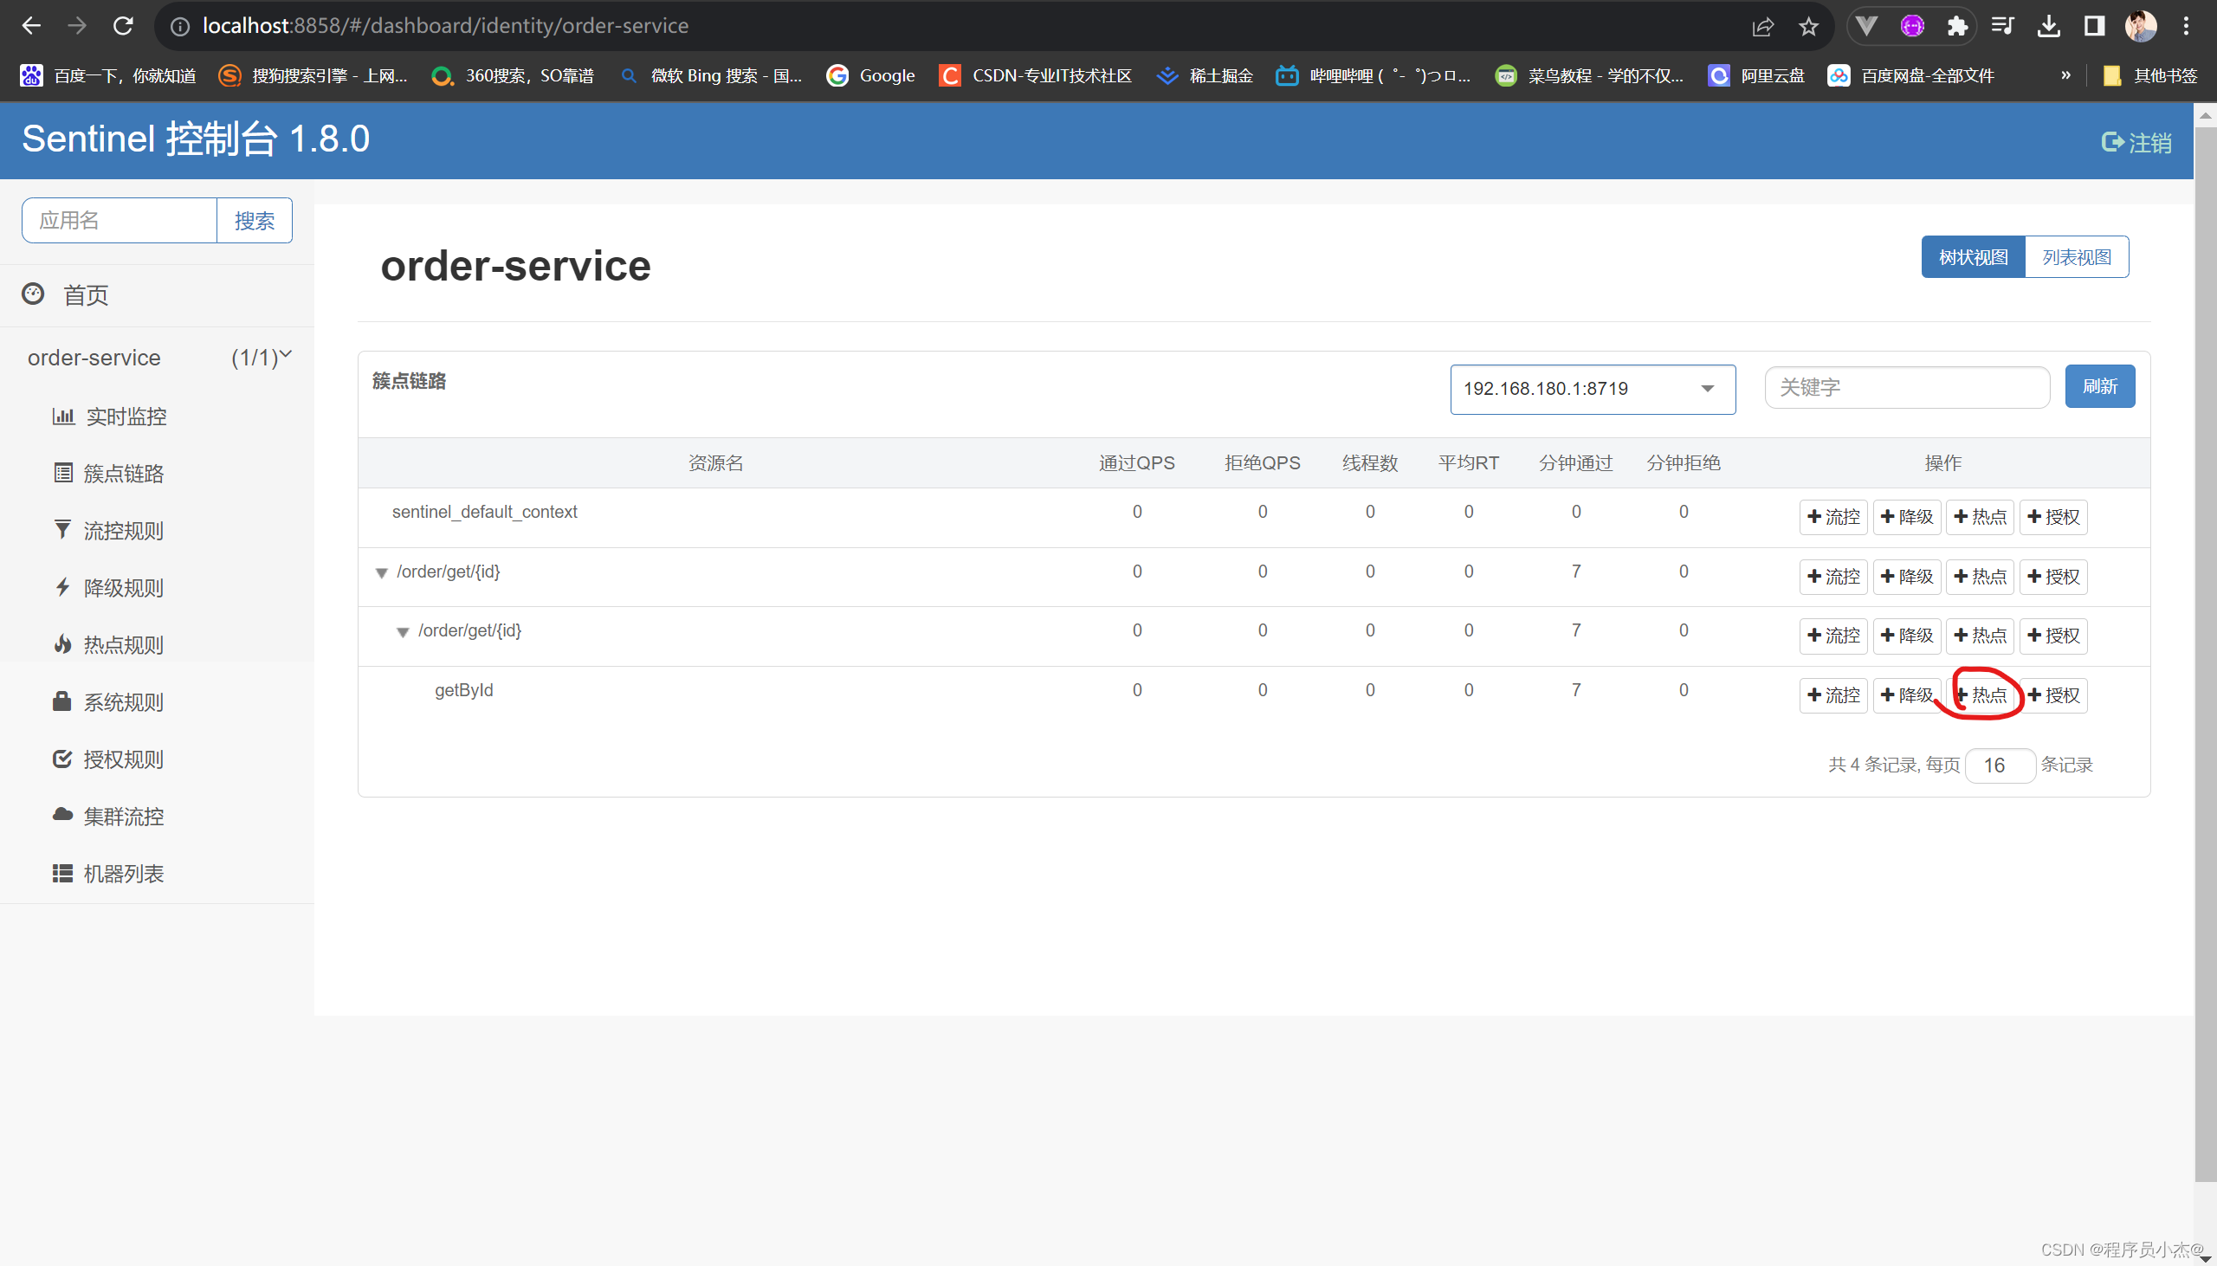This screenshot has width=2217, height=1266.
Task: Add 降级 rule for top-level /order/get/{id}
Action: click(x=1907, y=577)
